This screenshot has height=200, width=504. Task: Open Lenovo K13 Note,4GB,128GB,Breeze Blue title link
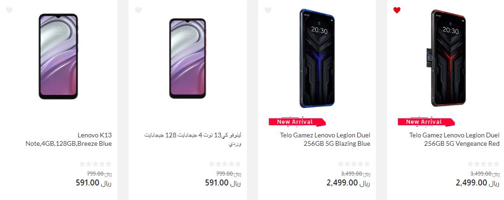tap(68, 139)
